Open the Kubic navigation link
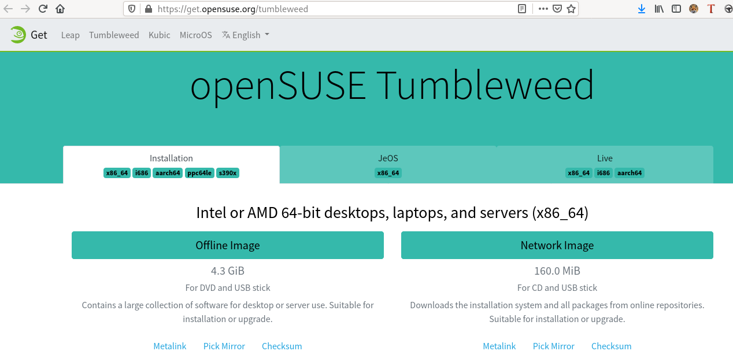733x362 pixels. (160, 35)
